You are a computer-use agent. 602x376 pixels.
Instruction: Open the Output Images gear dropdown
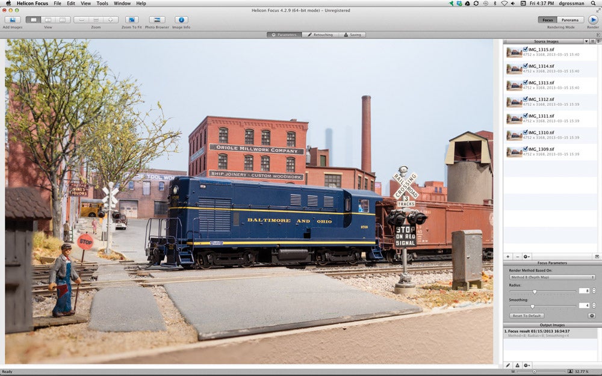point(527,366)
